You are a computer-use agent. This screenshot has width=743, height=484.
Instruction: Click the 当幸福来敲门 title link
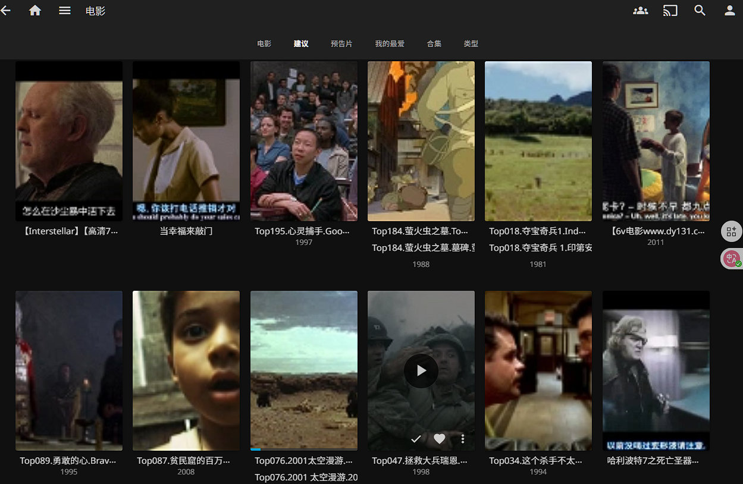[186, 231]
